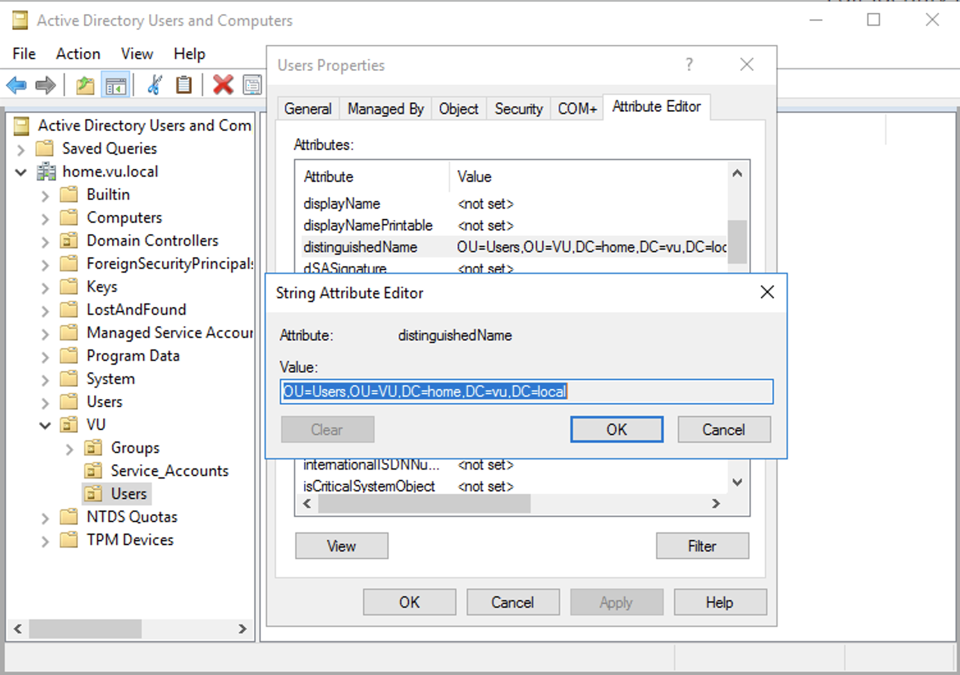
Task: Collapse the VU organizational unit
Action: [x=45, y=425]
